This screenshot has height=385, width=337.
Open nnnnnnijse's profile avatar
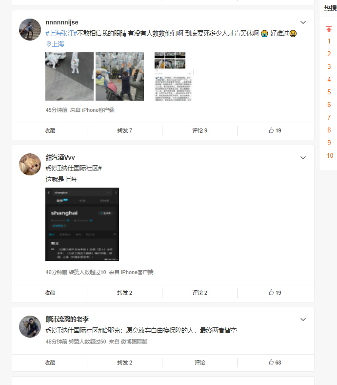pos(30,29)
